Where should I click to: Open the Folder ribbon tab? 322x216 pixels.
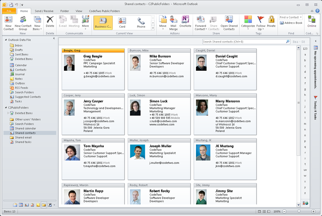pyautogui.click(x=64, y=11)
